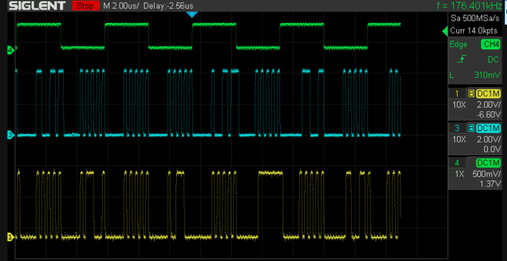Click the channel 1 bandwidth limit B icon

coord(472,94)
